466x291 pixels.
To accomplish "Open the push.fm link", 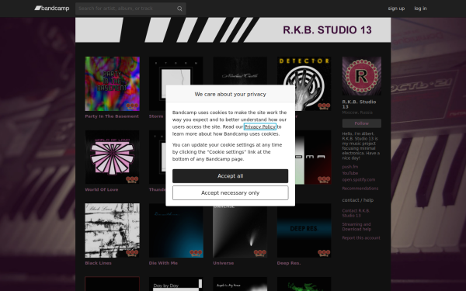I will point(349,167).
